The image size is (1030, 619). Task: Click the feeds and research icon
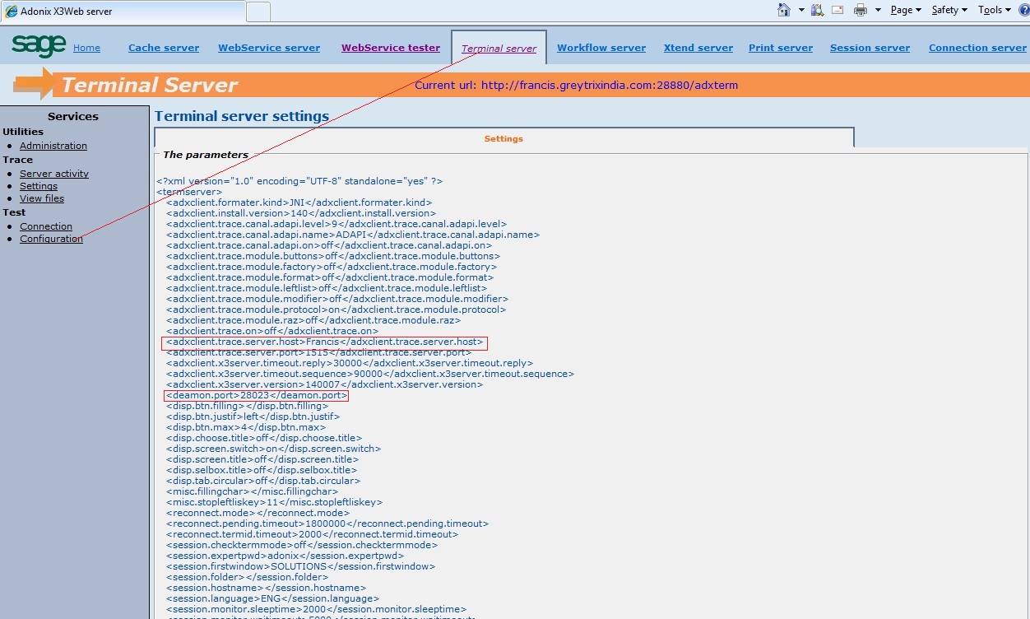click(x=818, y=10)
